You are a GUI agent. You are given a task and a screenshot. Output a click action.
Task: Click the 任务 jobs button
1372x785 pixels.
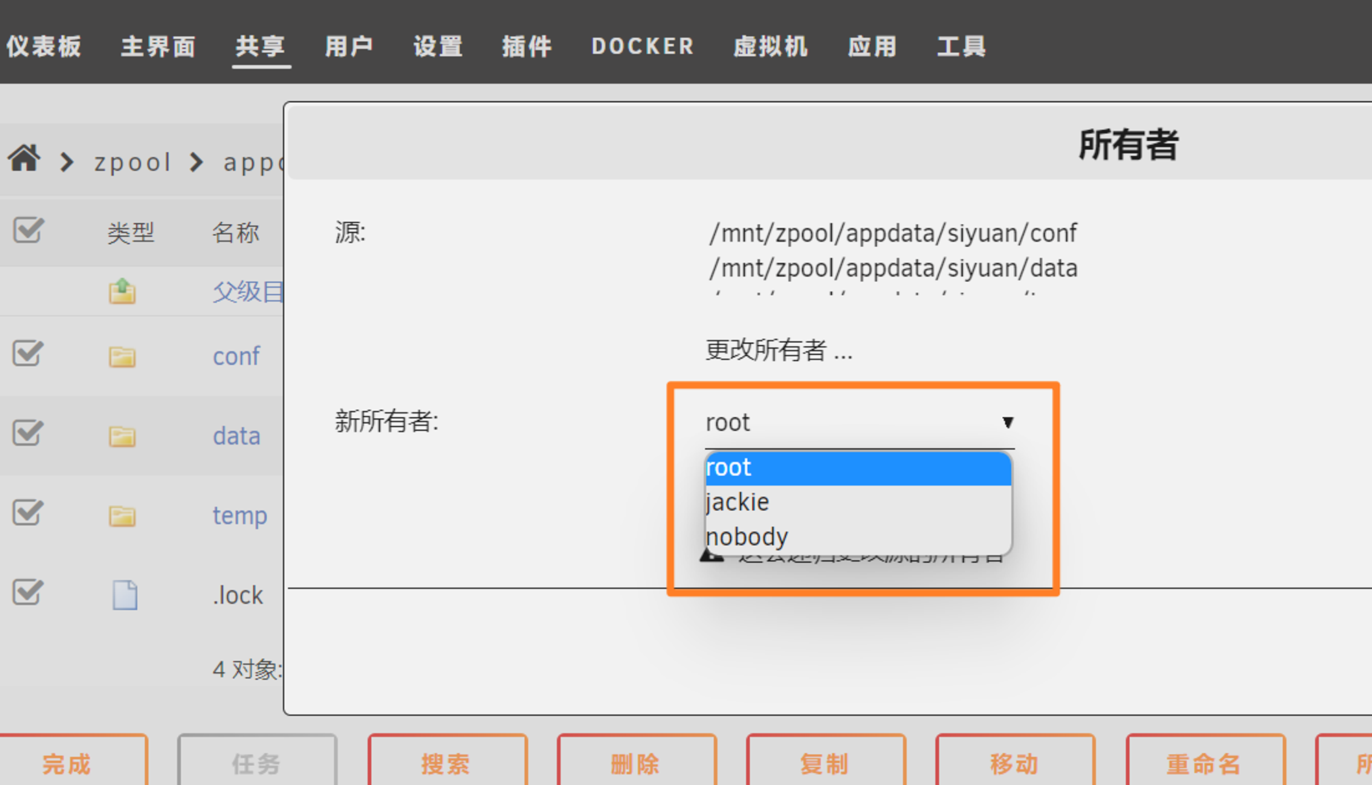pos(257,761)
